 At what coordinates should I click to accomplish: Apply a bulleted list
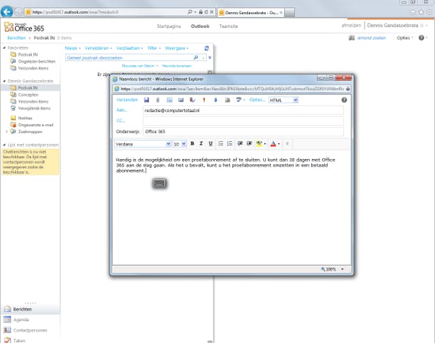click(220, 143)
